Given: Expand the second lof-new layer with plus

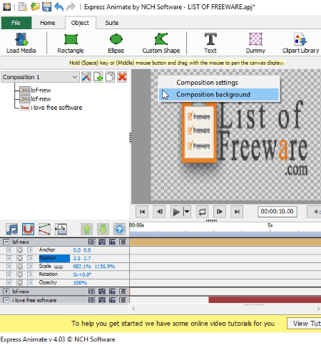Looking at the screenshot, I should pyautogui.click(x=6, y=292).
